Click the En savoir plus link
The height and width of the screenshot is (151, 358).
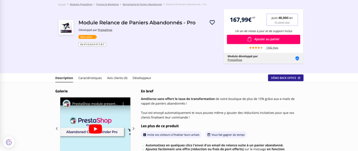coord(282,22)
